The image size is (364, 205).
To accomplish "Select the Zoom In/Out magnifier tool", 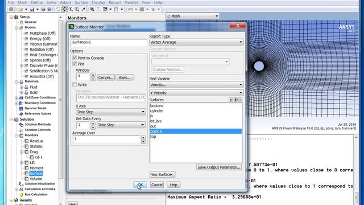I will pos(71,9).
